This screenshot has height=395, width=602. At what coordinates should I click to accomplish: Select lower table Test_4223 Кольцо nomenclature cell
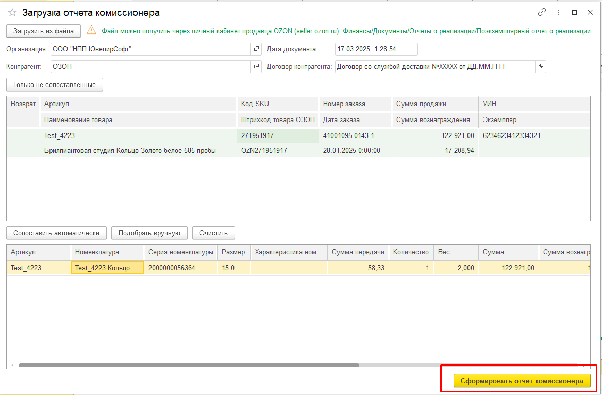108,268
